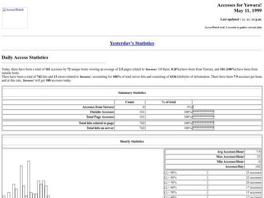The width and height of the screenshot is (264, 198).
Task: Select the 'Total Page Accesses' row label
Action: tap(100, 117)
